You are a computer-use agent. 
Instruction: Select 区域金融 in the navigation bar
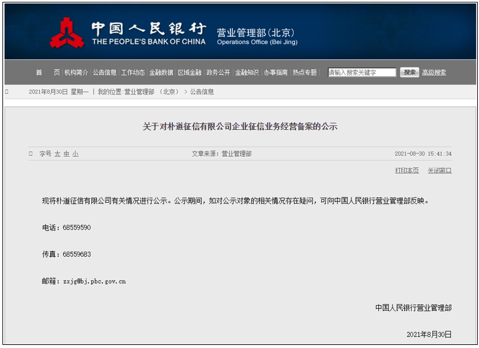(190, 72)
